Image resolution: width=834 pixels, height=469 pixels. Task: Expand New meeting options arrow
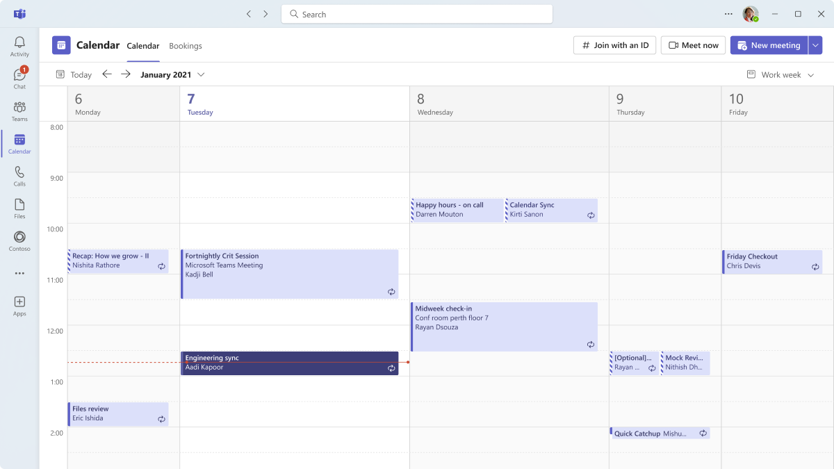(x=815, y=45)
